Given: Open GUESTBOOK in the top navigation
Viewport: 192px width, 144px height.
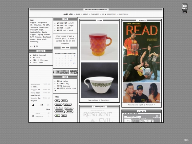Looking at the screenshot, I should (x=124, y=14).
